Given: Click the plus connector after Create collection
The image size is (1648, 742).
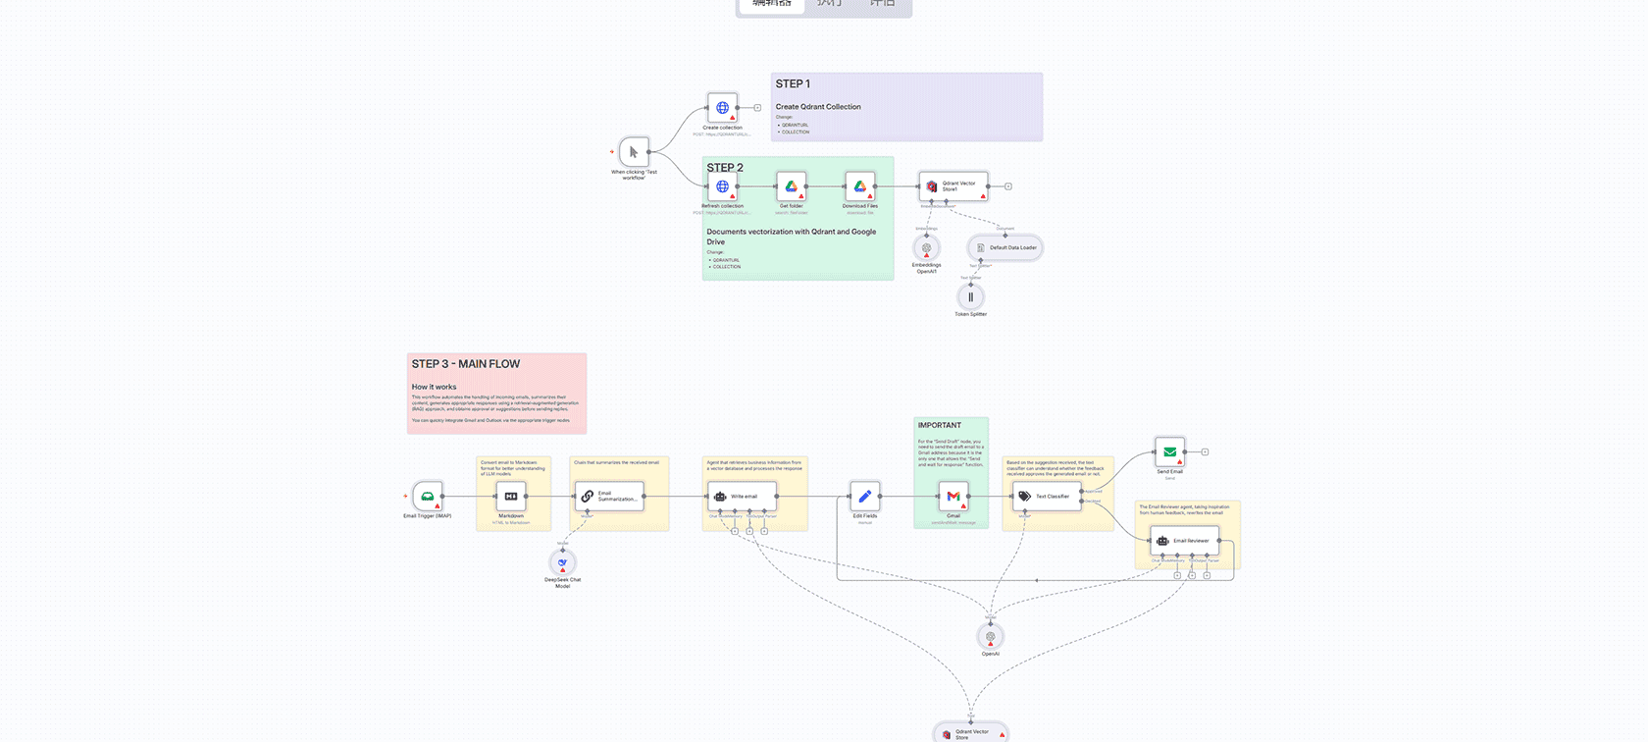Looking at the screenshot, I should click(757, 108).
